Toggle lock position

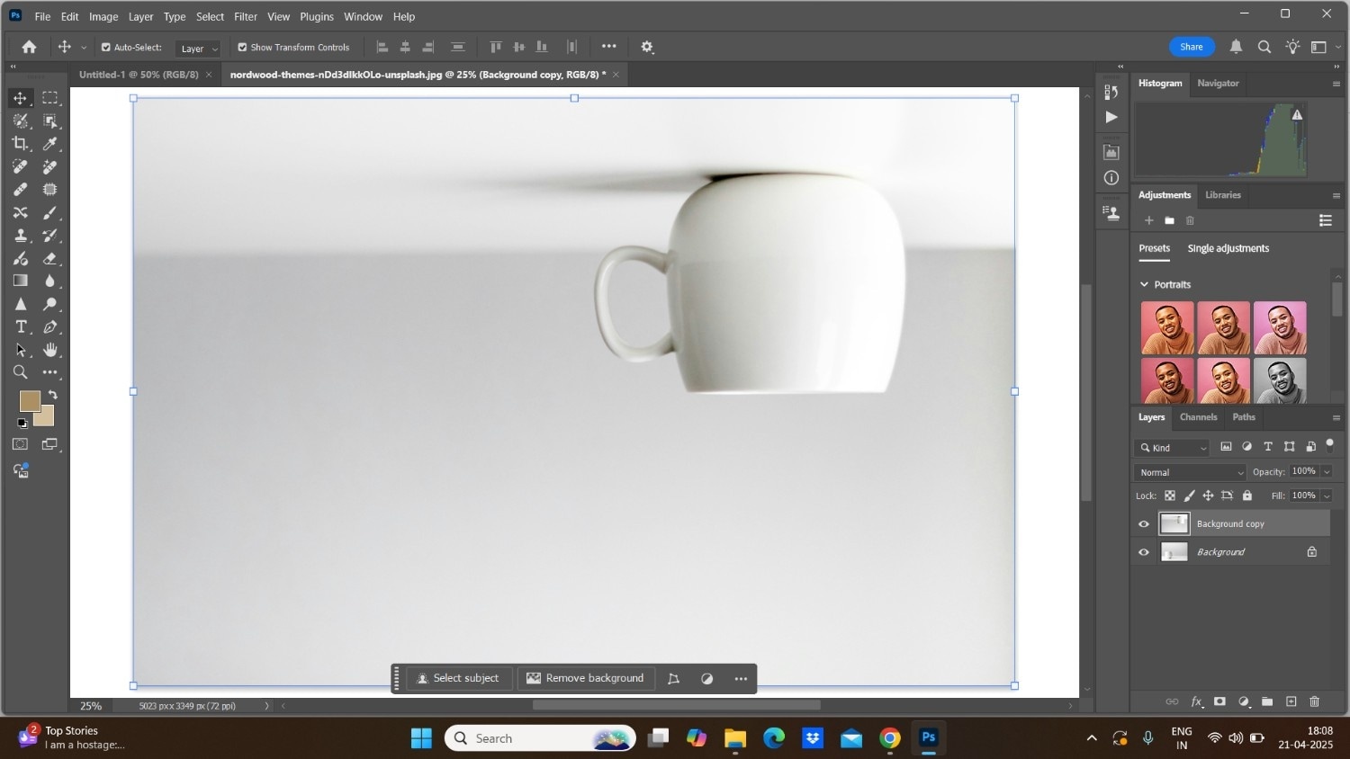[x=1208, y=496]
